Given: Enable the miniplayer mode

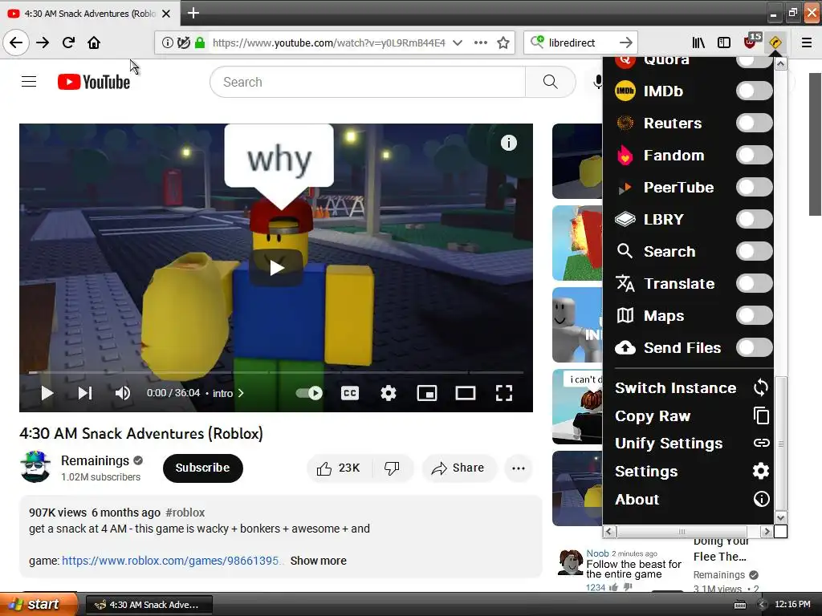Looking at the screenshot, I should click(x=427, y=393).
